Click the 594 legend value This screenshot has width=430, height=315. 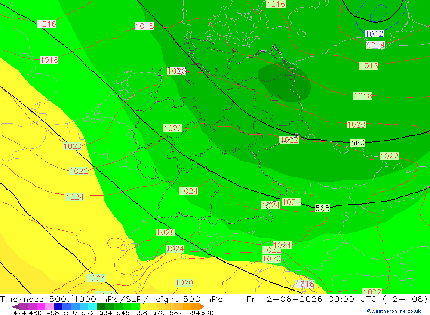coord(193,313)
